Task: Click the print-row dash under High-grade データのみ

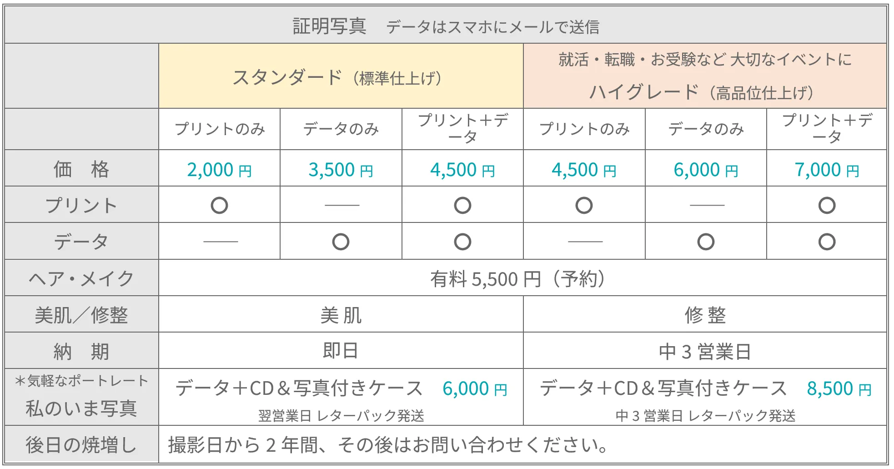Action: (707, 205)
